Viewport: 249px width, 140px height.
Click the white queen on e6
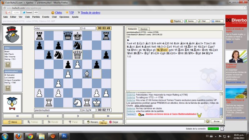[77, 55]
